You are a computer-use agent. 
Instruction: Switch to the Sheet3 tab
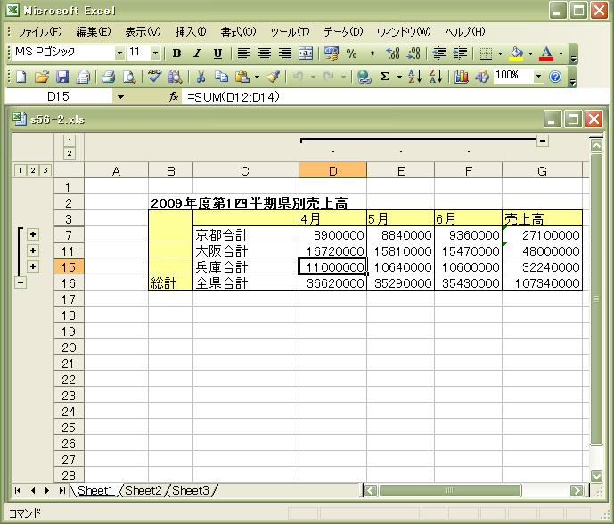click(191, 490)
